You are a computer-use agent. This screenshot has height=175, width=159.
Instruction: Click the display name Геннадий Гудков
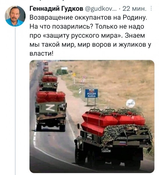coord(56,8)
